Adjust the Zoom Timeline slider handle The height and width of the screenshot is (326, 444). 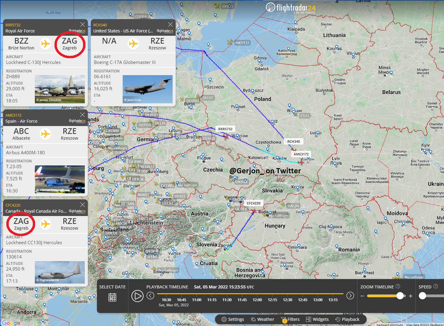point(400,296)
